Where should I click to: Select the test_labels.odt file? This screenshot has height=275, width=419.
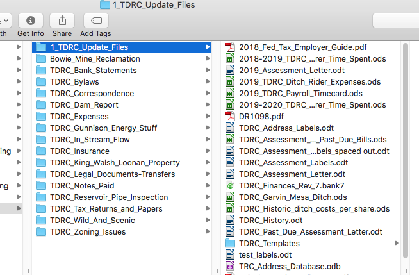[x=265, y=255]
